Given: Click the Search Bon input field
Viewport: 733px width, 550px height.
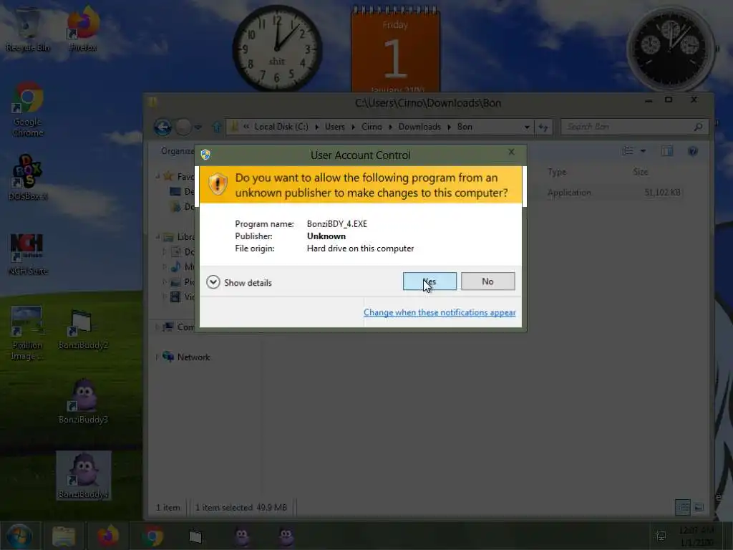Looking at the screenshot, I should [634, 127].
